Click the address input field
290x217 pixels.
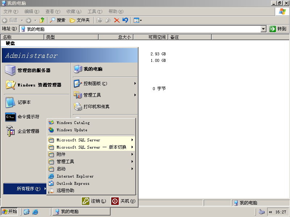coord(141,29)
